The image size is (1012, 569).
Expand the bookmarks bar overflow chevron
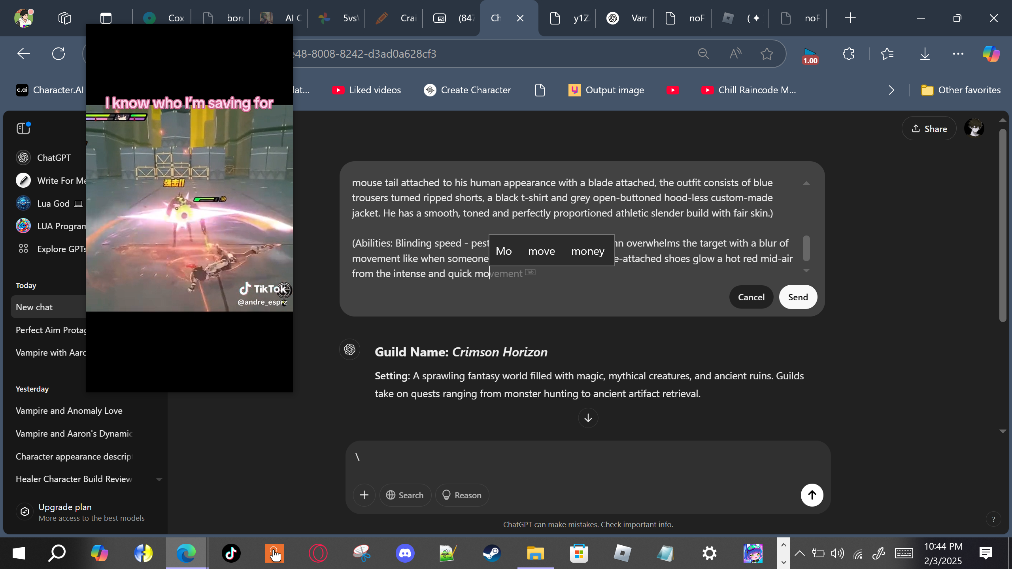click(x=891, y=90)
